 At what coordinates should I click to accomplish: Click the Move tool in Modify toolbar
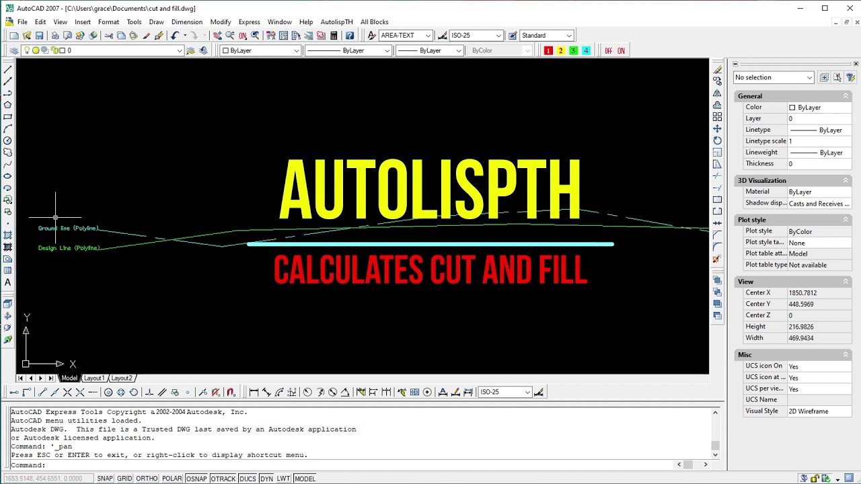(x=717, y=128)
